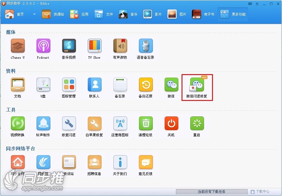Click the 重启 restart icon
Screen dimensions: 282x196
(197, 124)
